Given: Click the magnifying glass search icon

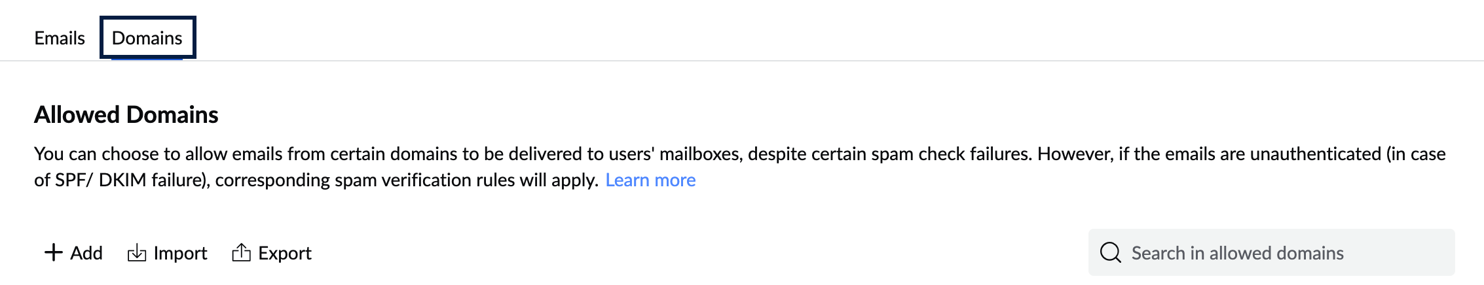Looking at the screenshot, I should point(1111,252).
